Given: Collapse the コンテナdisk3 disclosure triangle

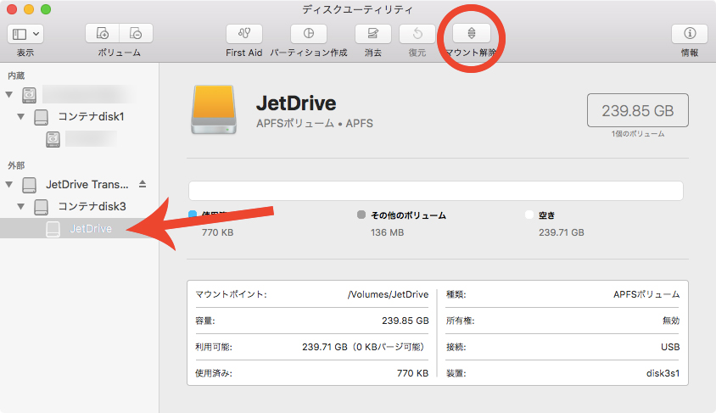Looking at the screenshot, I should click(x=21, y=206).
